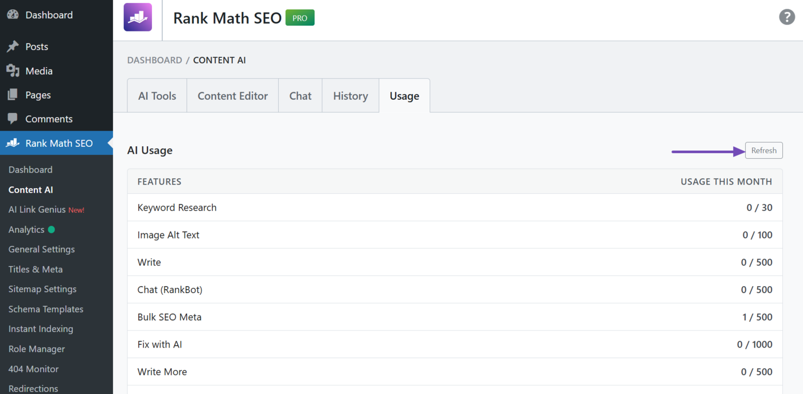Viewport: 803px width, 394px height.
Task: Click the Fix with AI feature label
Action: (160, 345)
